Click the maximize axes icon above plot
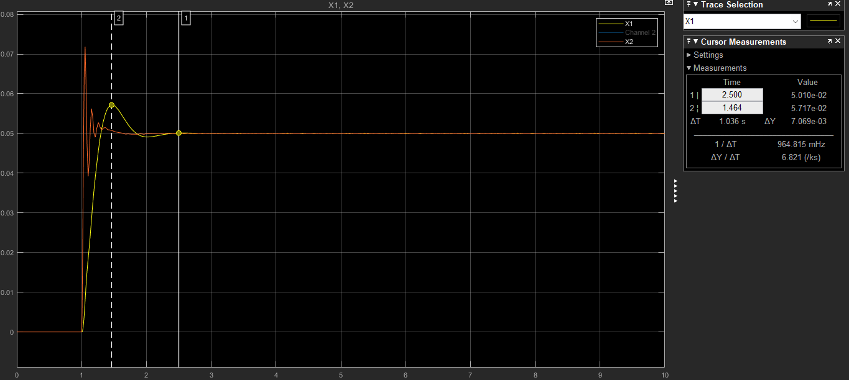The image size is (849, 380). coord(669,3)
